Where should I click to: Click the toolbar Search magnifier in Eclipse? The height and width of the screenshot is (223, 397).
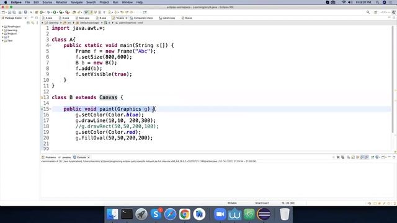(x=368, y=12)
